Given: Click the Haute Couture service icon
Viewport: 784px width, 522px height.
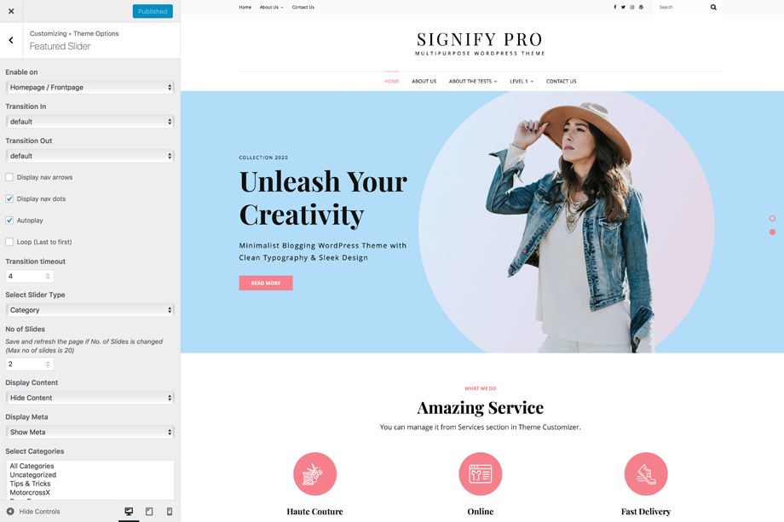Looking at the screenshot, I should [x=315, y=473].
